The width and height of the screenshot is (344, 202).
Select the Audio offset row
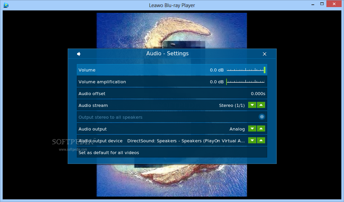click(172, 93)
